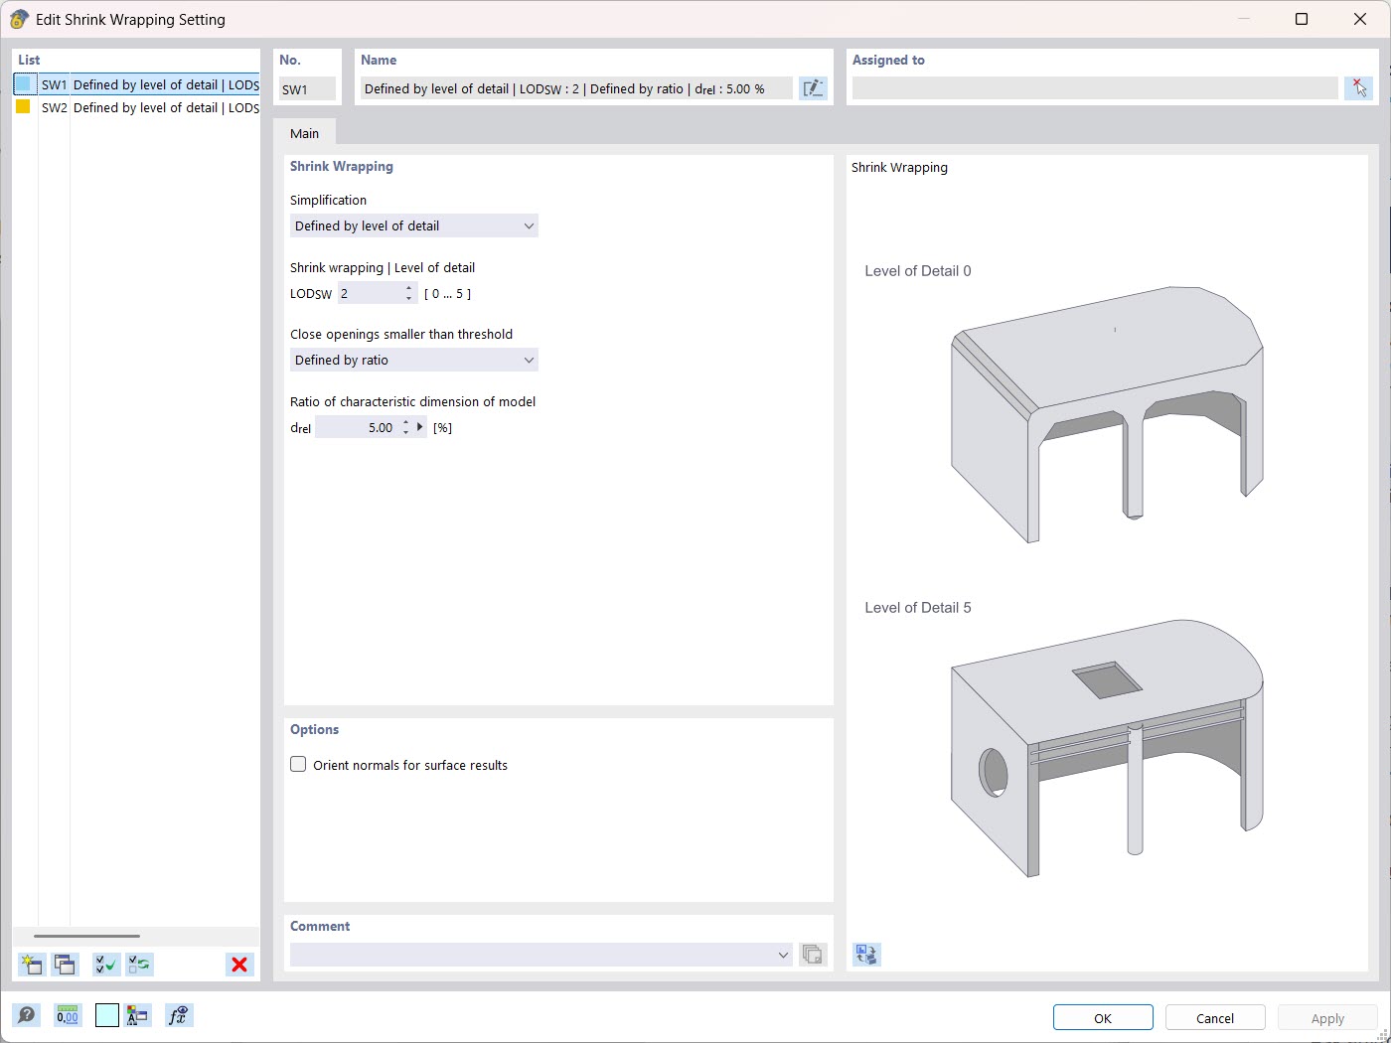Edit the setting name with the pencil icon
This screenshot has width=1391, height=1043.
coord(813,87)
